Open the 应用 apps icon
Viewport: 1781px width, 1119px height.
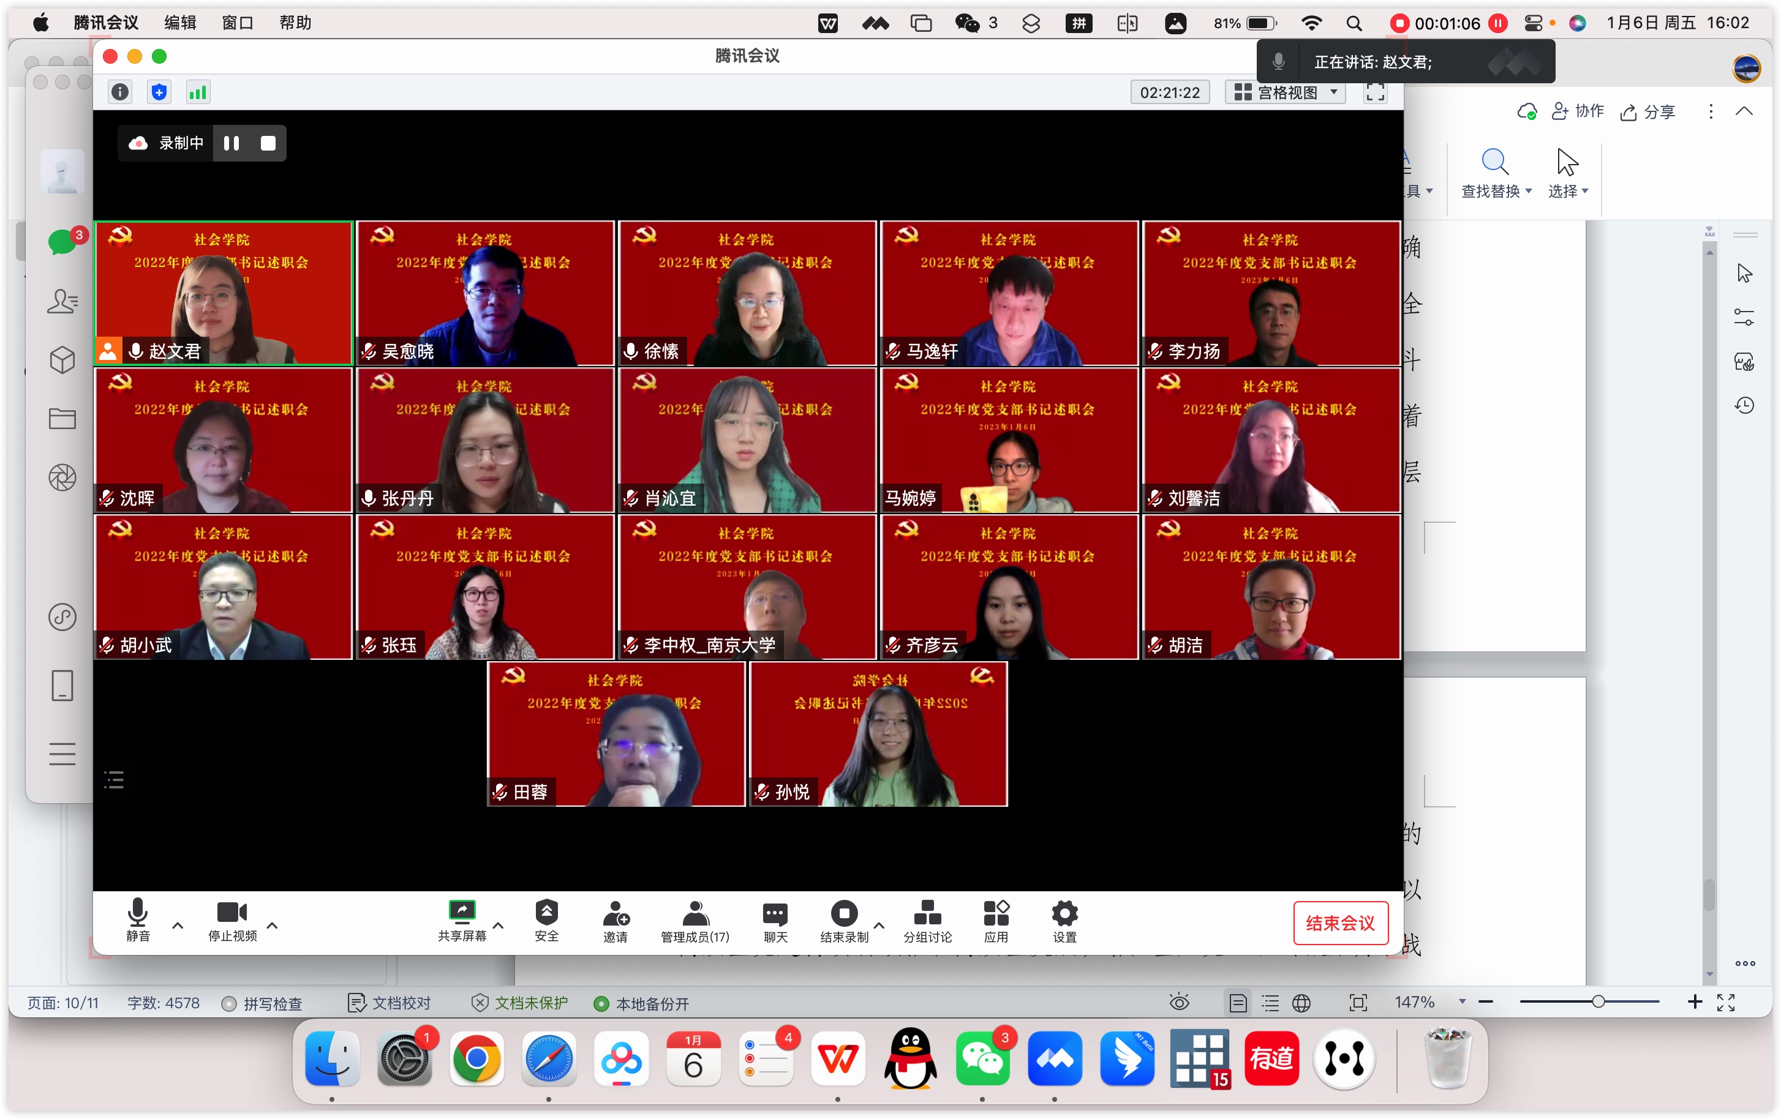coord(995,915)
